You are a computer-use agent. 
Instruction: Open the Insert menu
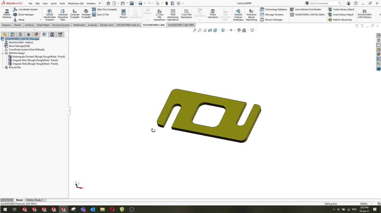click(54, 4)
